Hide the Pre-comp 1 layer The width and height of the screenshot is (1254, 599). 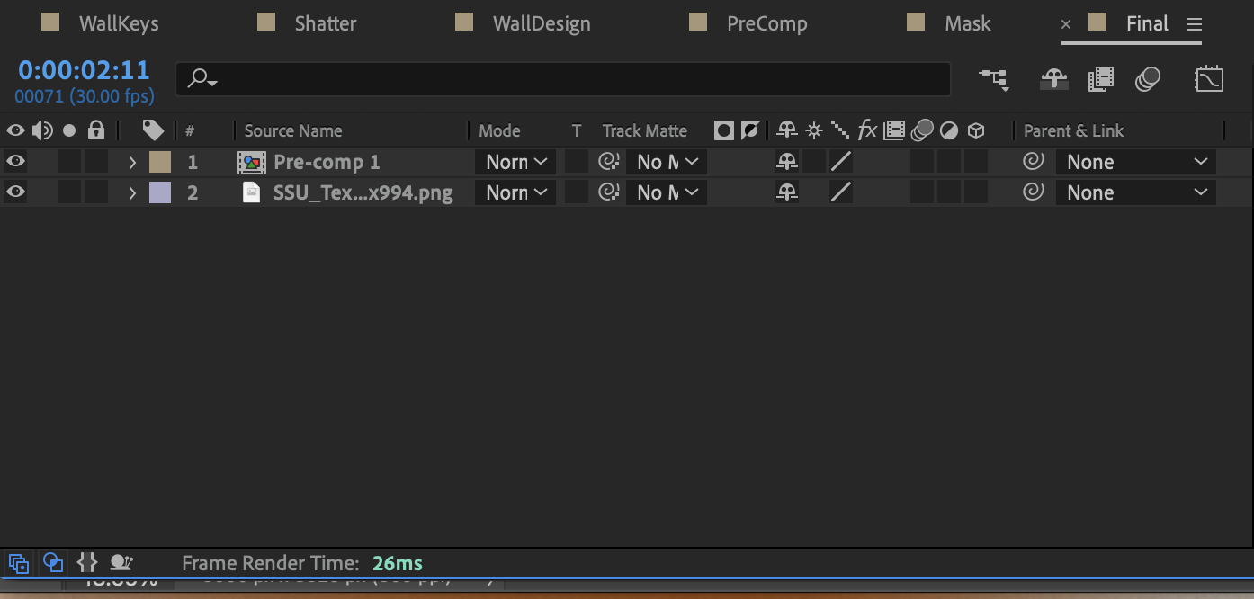click(15, 161)
